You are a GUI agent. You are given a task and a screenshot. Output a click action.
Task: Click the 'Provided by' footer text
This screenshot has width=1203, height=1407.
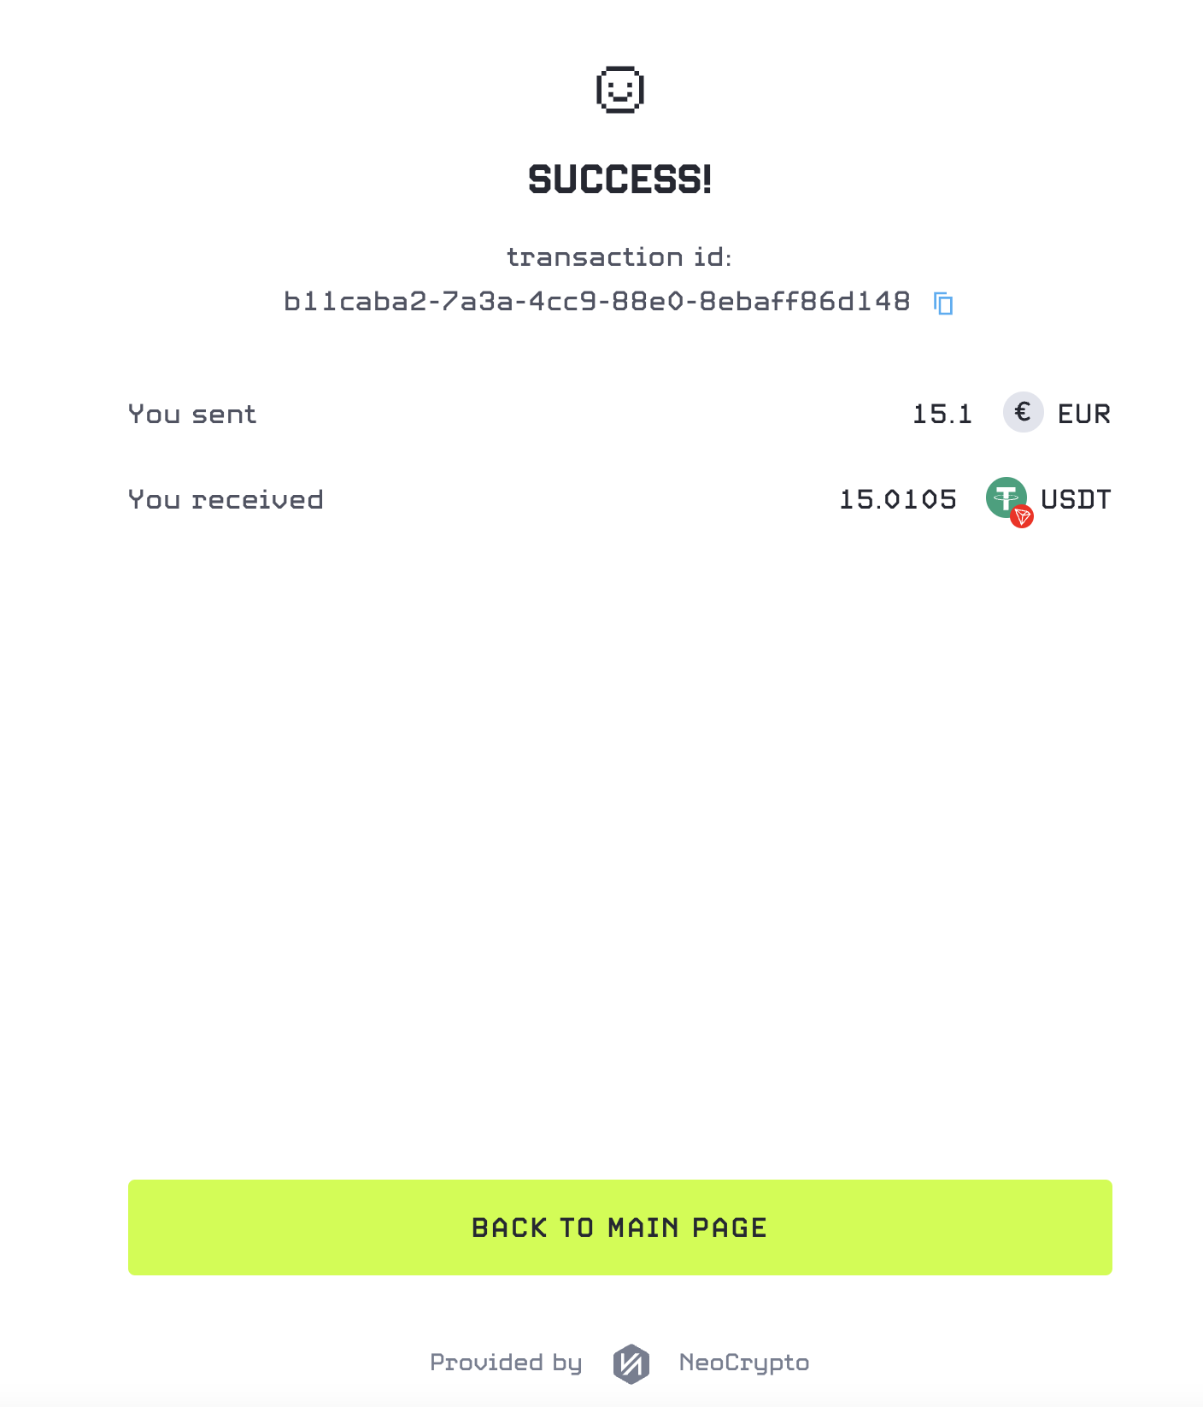(x=507, y=1363)
